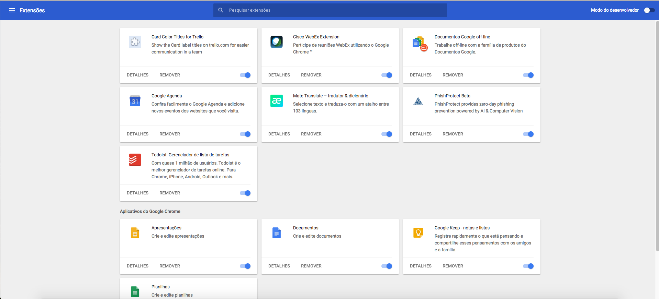Screen dimensions: 659x299
Task: Open Detalhes for Mate Translate
Action: coord(279,134)
